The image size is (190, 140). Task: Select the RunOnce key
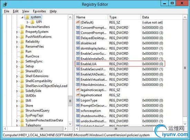click(32, 56)
